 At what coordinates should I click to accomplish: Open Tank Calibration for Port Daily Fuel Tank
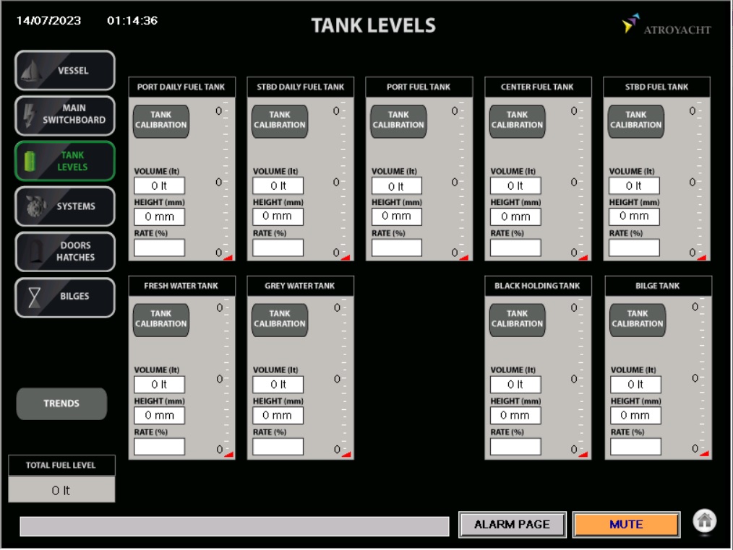coord(160,121)
